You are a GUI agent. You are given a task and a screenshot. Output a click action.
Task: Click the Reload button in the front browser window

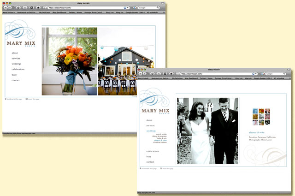point(152,74)
